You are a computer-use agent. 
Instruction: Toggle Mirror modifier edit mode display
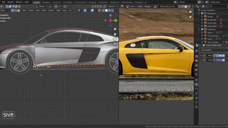pos(217,55)
